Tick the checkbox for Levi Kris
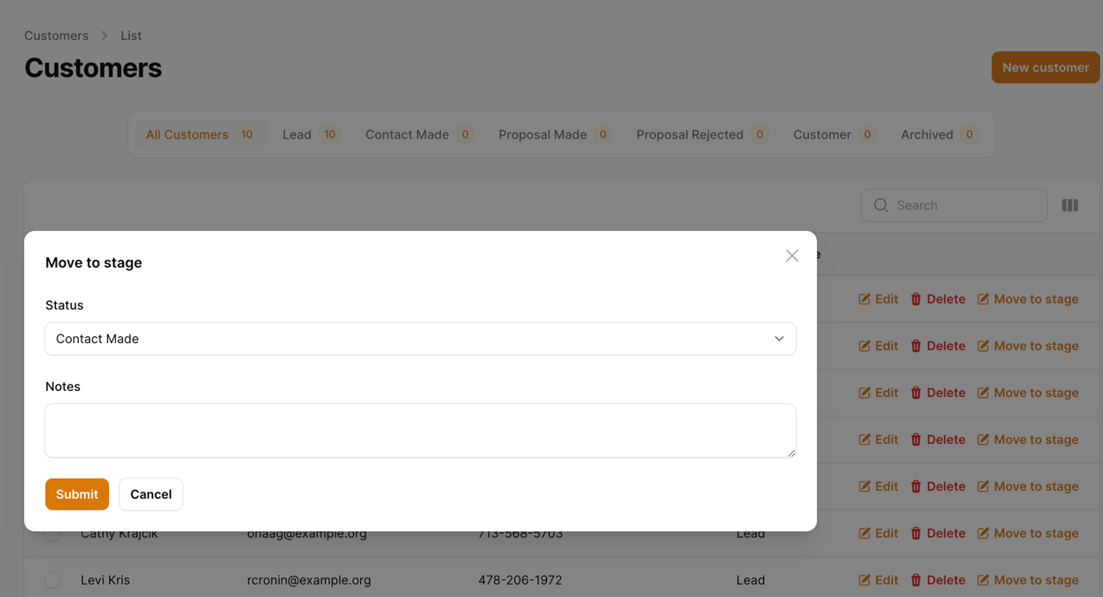The width and height of the screenshot is (1103, 597). (53, 580)
